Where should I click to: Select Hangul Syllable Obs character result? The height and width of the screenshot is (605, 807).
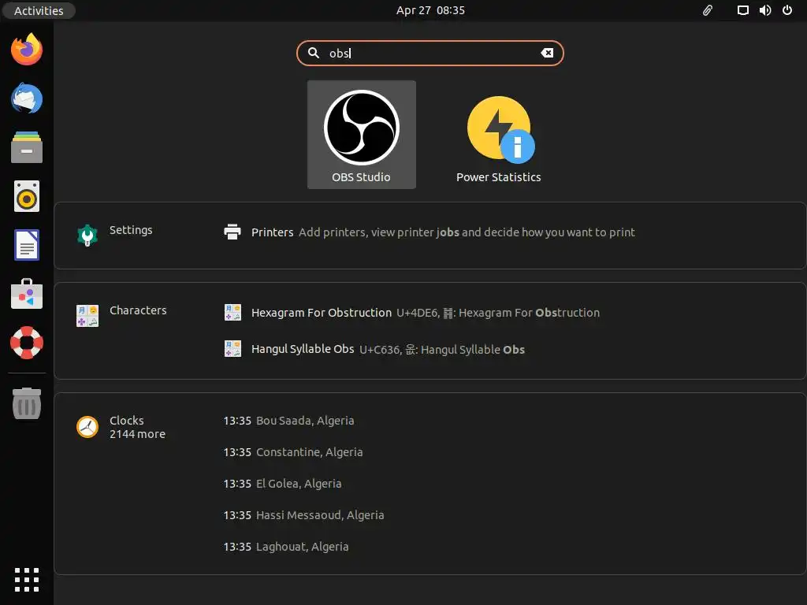click(x=374, y=349)
